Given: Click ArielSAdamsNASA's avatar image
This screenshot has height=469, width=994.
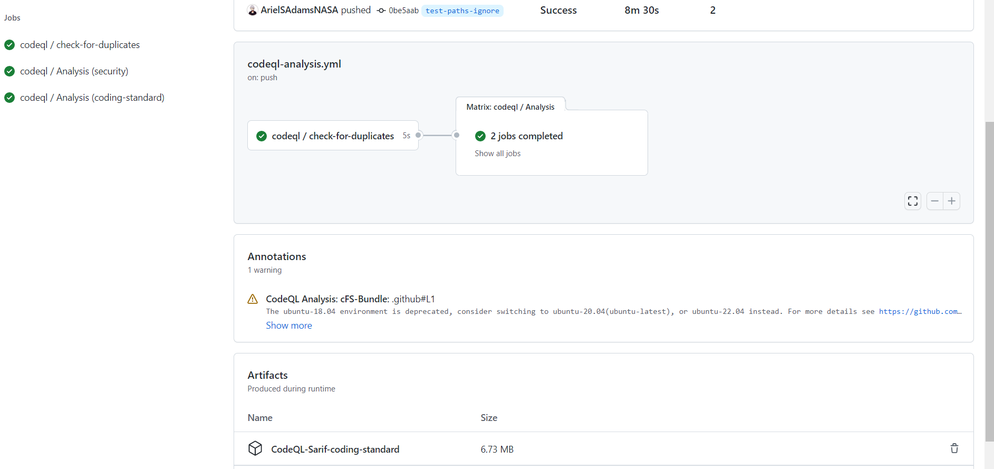Looking at the screenshot, I should pyautogui.click(x=253, y=10).
